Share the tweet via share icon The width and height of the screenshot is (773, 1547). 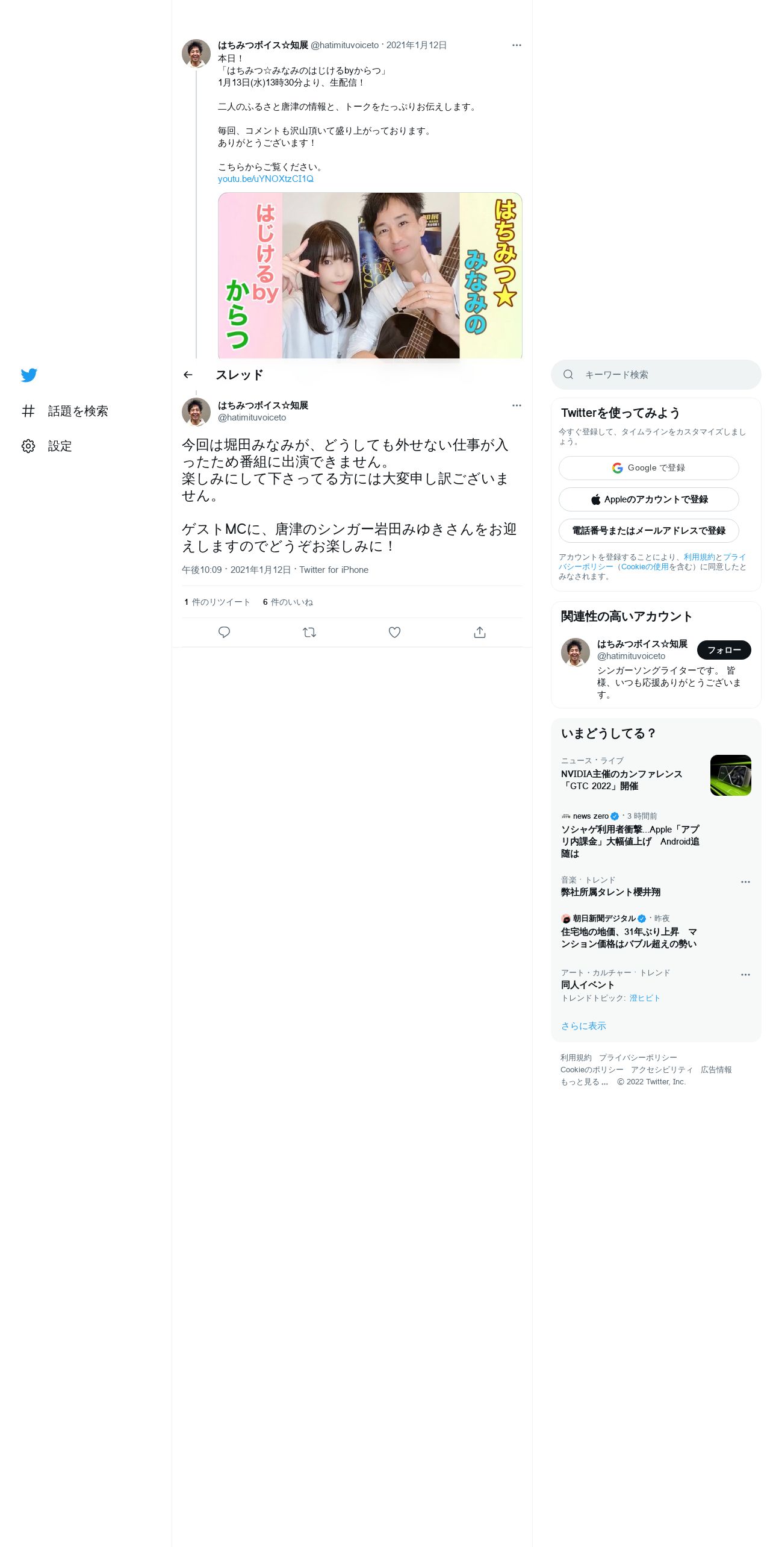coord(479,632)
